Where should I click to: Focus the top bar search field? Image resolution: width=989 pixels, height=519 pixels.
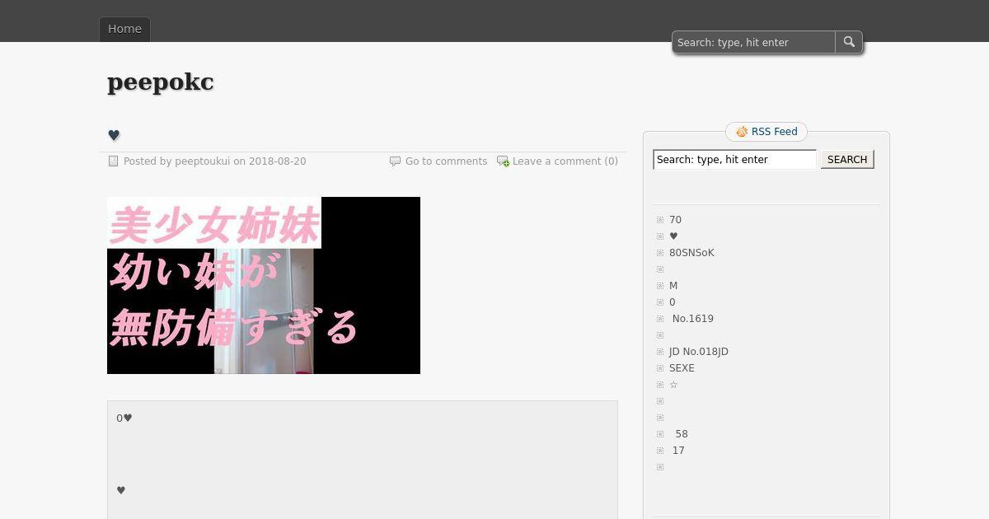click(754, 42)
